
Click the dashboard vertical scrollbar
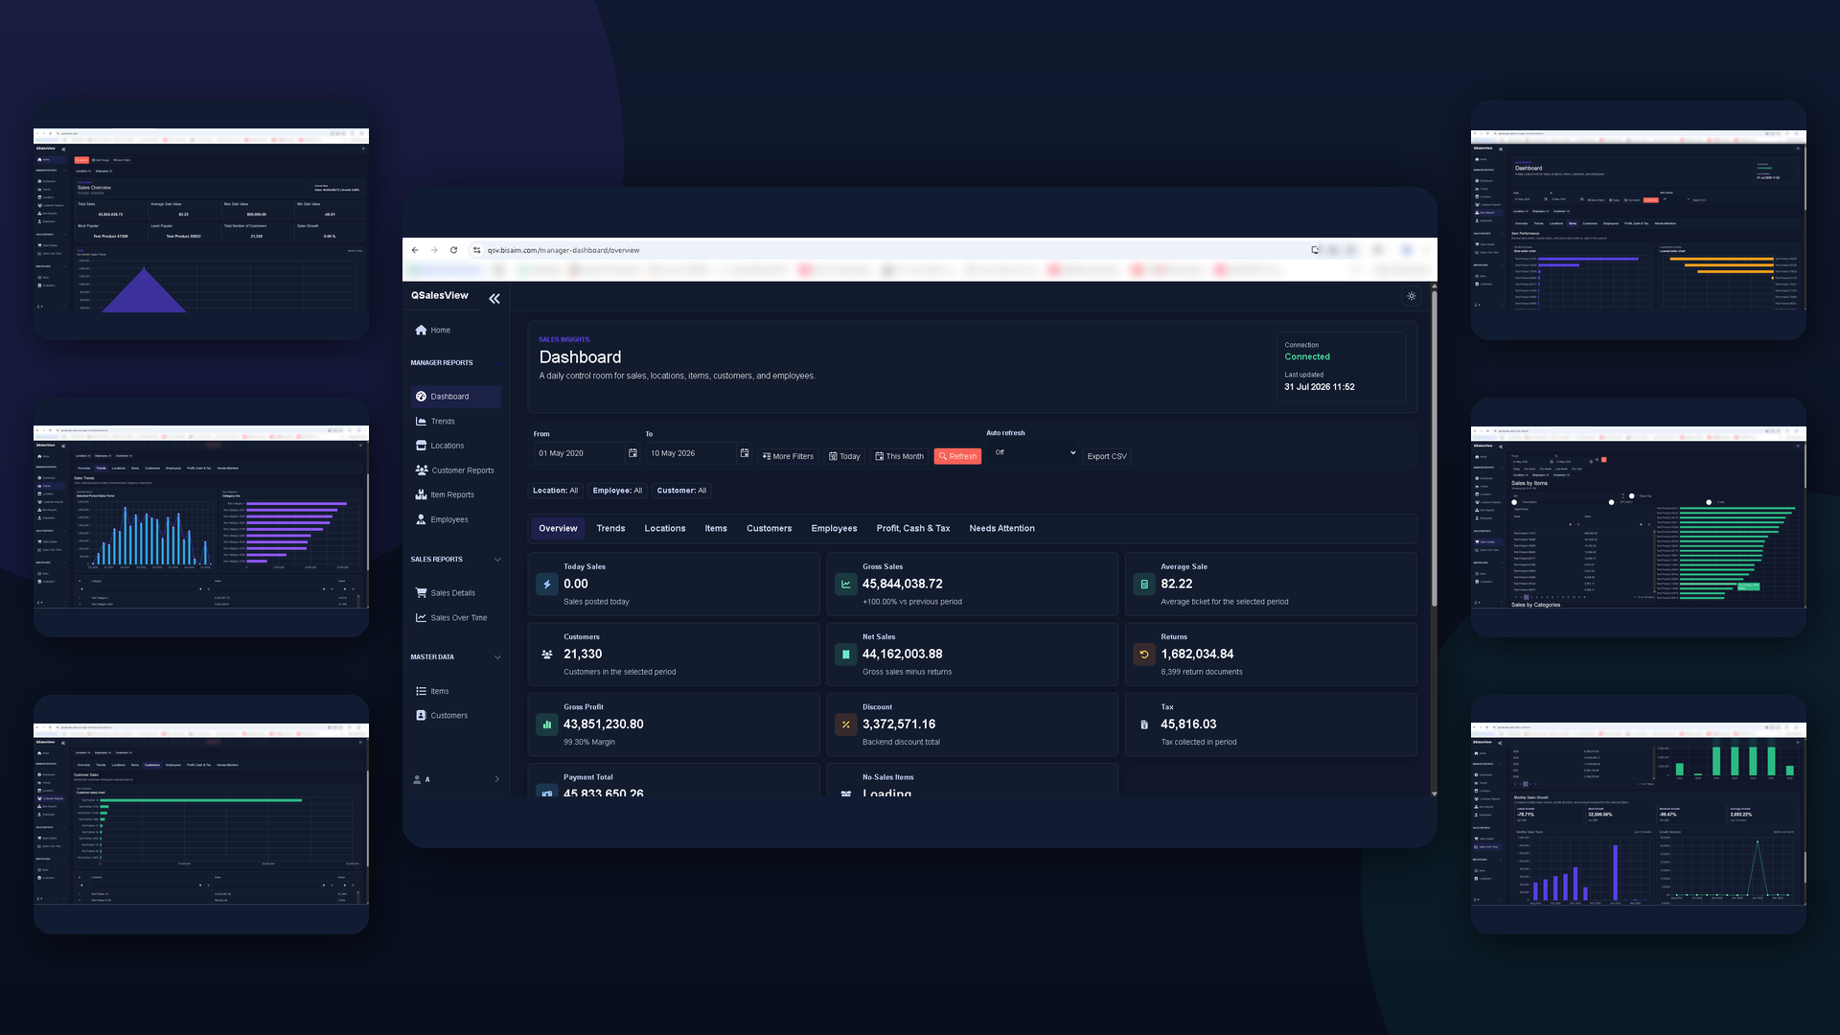tap(1434, 448)
